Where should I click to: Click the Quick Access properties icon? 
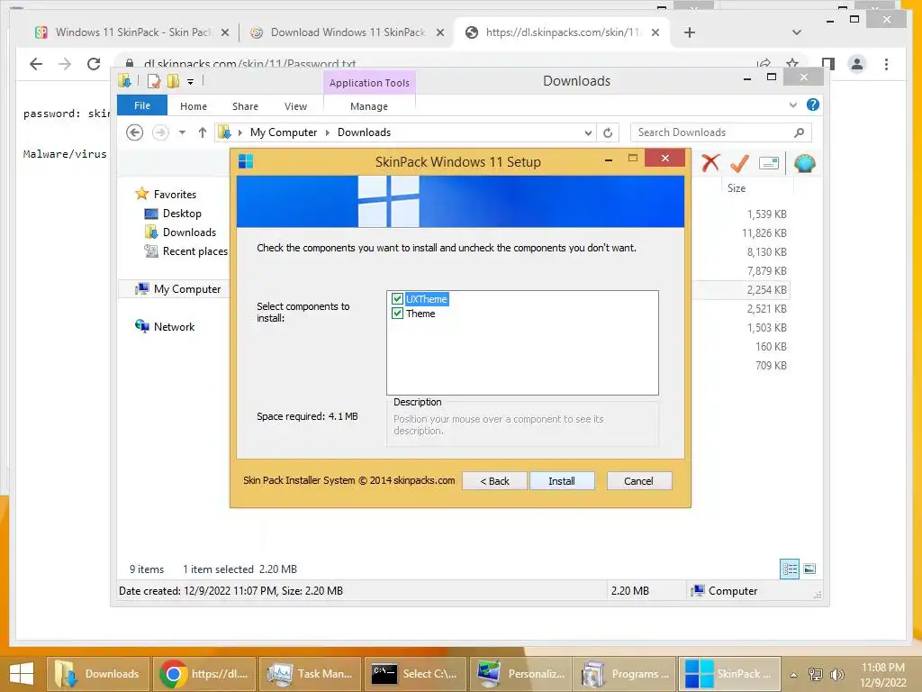click(x=154, y=81)
